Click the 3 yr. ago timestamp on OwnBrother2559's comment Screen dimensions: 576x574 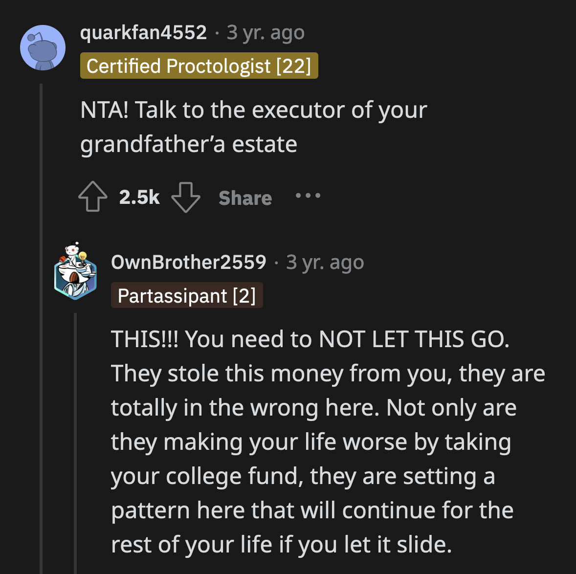coord(324,262)
